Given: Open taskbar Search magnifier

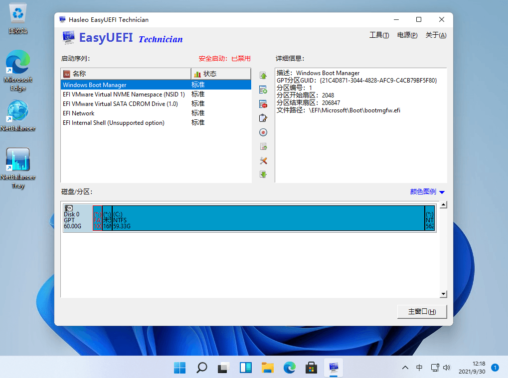Looking at the screenshot, I should [202, 368].
